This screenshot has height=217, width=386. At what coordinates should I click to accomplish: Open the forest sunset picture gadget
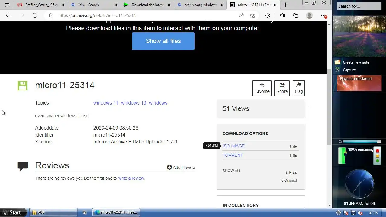click(x=359, y=36)
